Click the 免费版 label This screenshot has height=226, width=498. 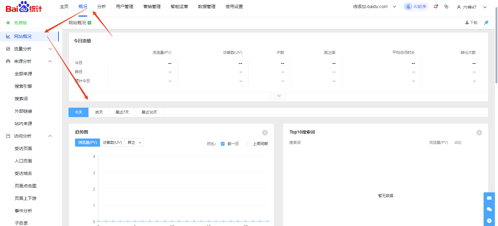pos(21,23)
